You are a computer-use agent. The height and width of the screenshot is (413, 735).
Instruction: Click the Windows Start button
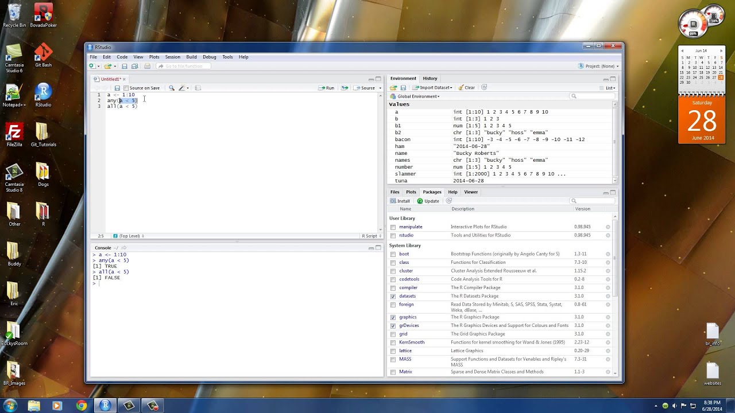pyautogui.click(x=10, y=406)
